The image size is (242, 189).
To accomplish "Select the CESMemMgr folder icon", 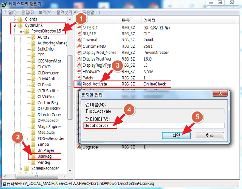I will click(33, 61).
